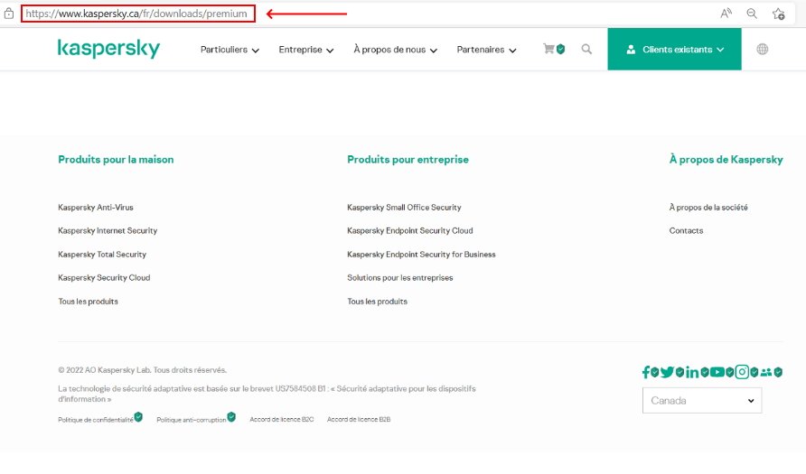This screenshot has width=806, height=474.
Task: Expand the Particuliers menu
Action: coord(230,50)
